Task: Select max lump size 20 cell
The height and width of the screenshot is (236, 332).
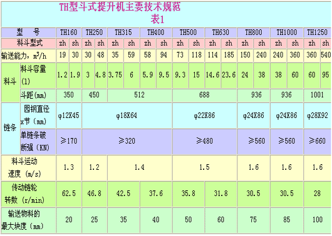Action: coord(69,220)
